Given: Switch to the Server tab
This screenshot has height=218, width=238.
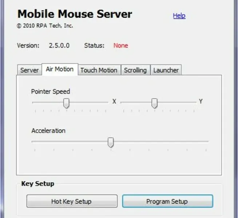Looking at the screenshot, I should [x=29, y=70].
